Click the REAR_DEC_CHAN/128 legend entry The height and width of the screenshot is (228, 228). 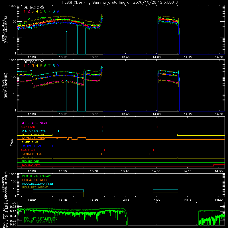coord(38,184)
